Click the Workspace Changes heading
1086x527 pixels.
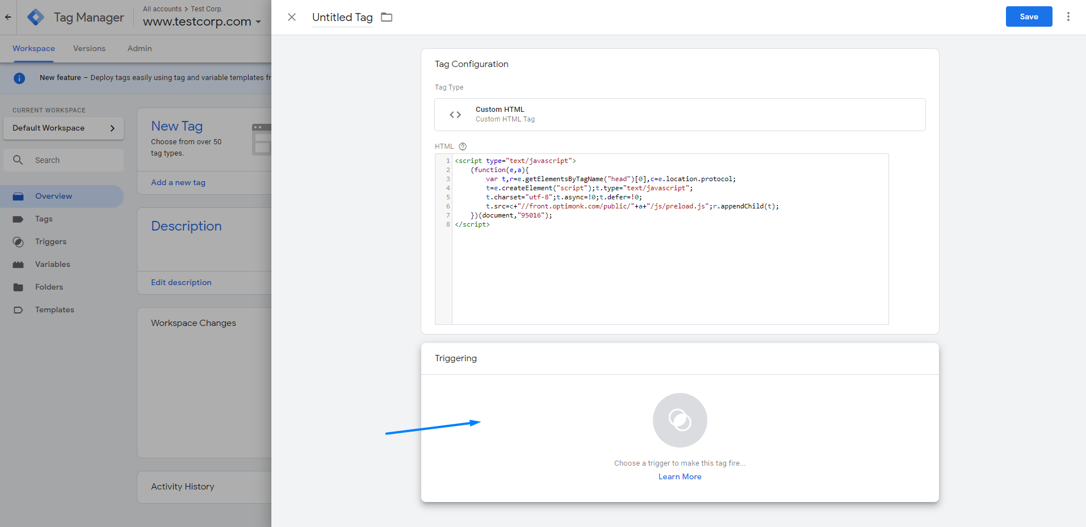pyautogui.click(x=194, y=323)
